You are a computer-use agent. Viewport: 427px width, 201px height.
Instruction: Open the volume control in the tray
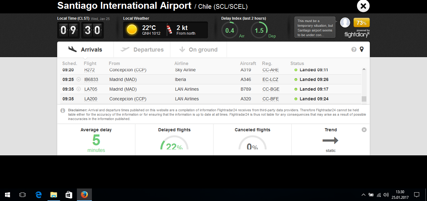[386, 194]
